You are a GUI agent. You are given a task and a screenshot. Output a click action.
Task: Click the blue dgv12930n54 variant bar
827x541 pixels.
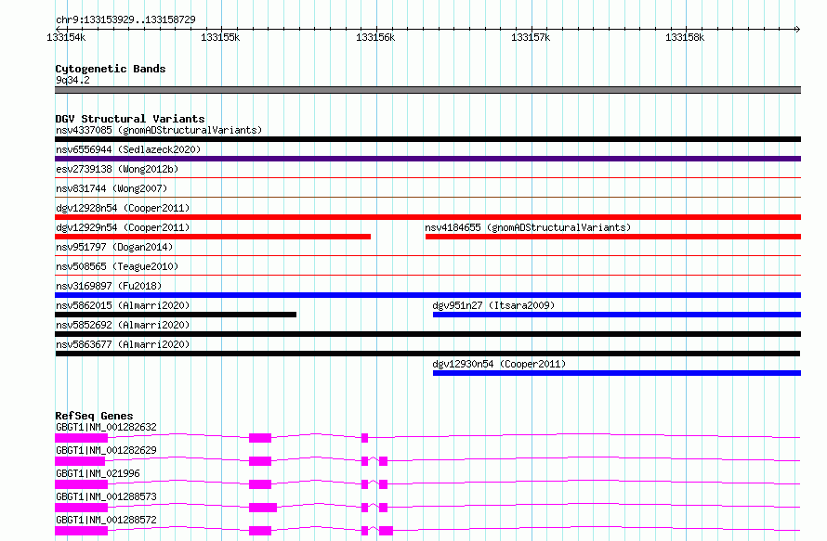tap(617, 373)
